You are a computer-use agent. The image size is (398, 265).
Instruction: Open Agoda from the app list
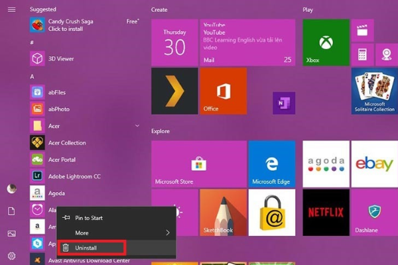84,193
